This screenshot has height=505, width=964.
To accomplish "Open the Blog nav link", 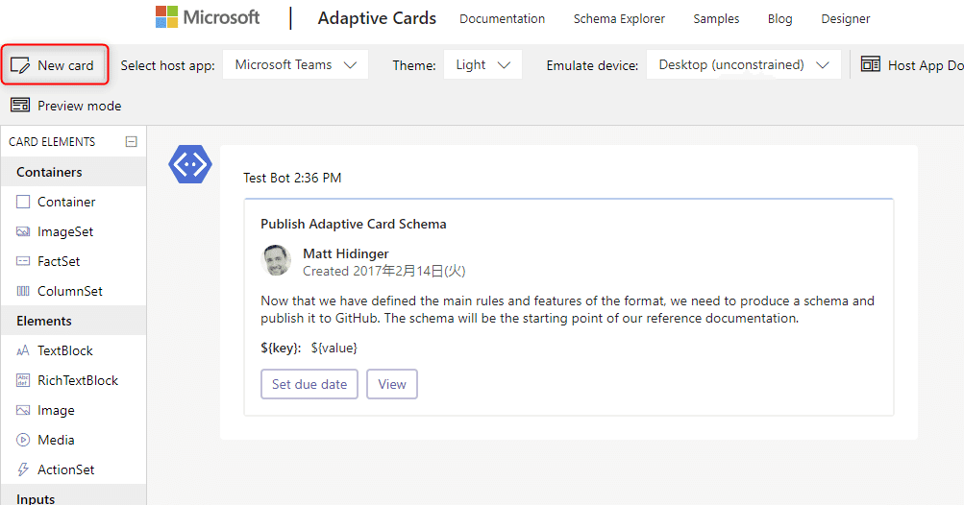I will (x=779, y=19).
